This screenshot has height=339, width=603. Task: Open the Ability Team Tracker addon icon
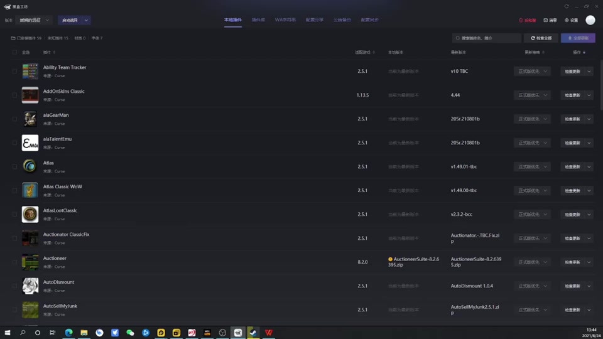(30, 71)
